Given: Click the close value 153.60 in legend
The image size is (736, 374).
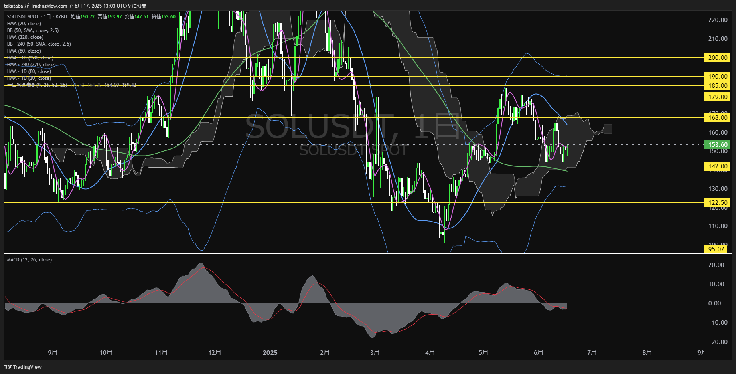Looking at the screenshot, I should click(168, 17).
